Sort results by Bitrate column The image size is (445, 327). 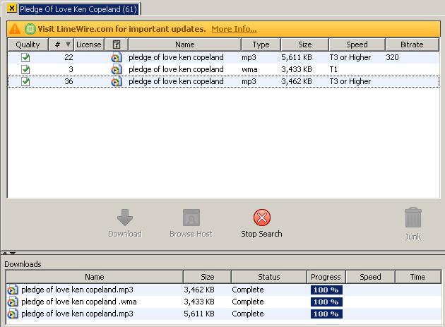412,44
